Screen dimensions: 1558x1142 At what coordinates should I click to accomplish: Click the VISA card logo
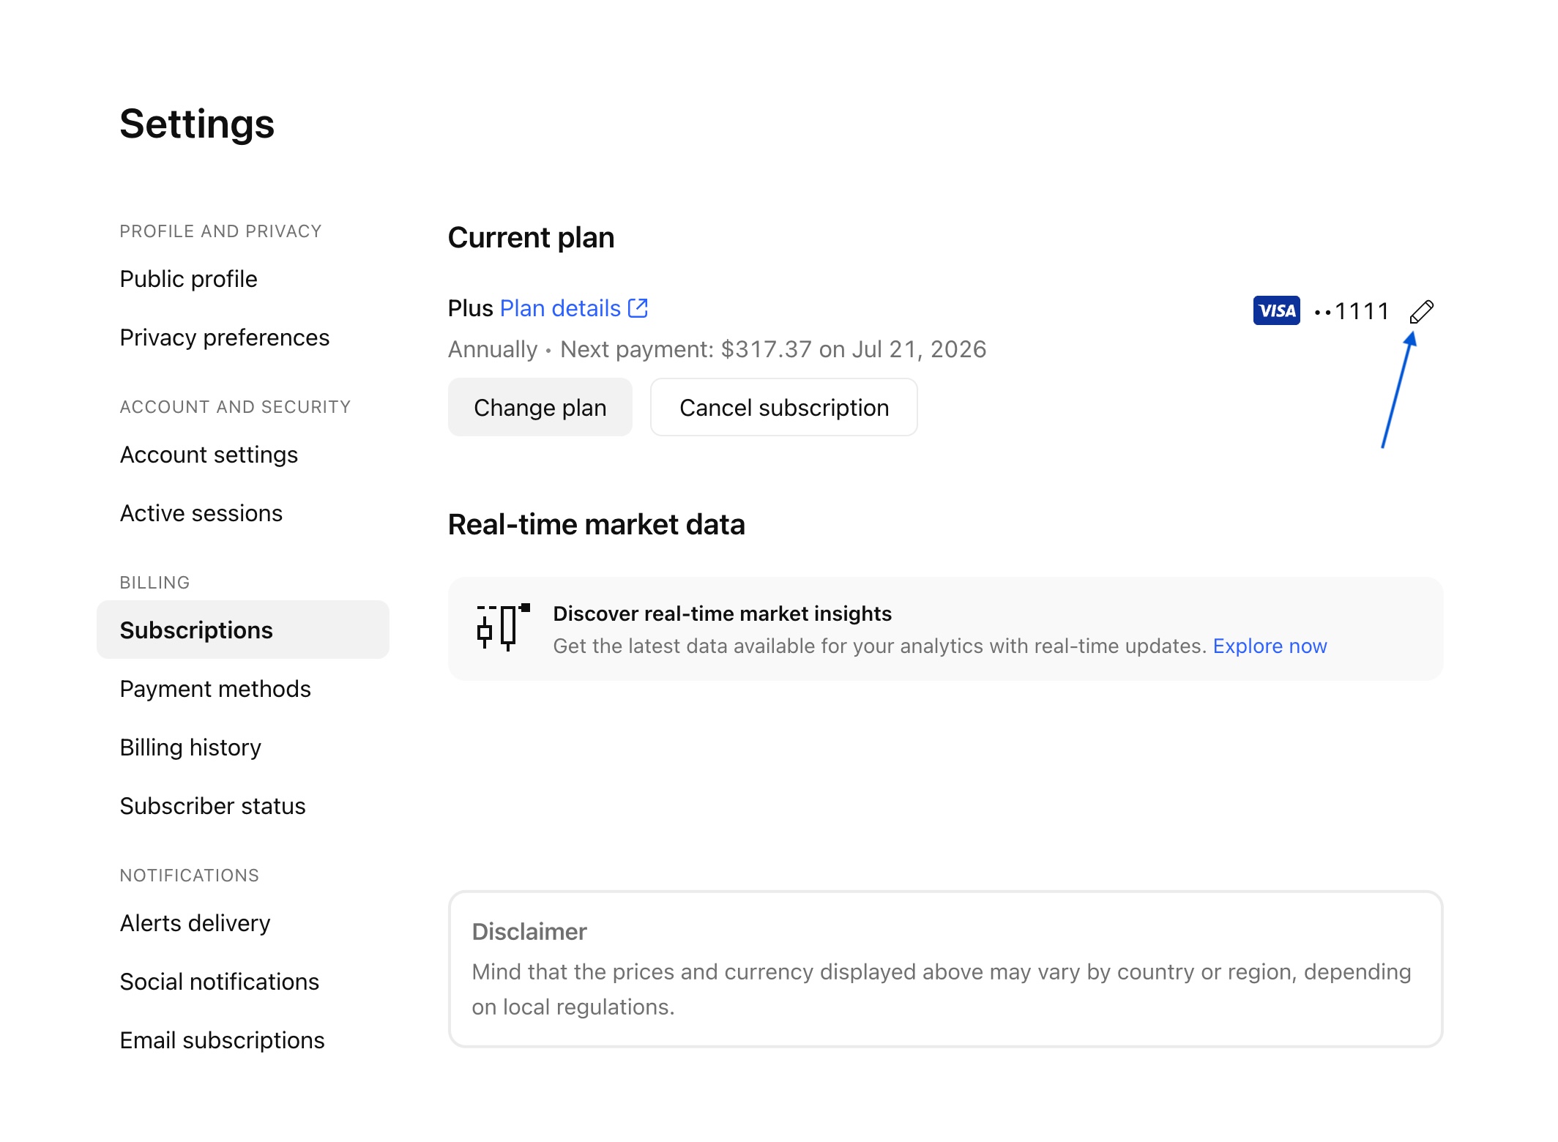coord(1276,311)
